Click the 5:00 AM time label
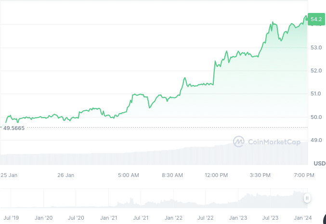 tap(128, 175)
